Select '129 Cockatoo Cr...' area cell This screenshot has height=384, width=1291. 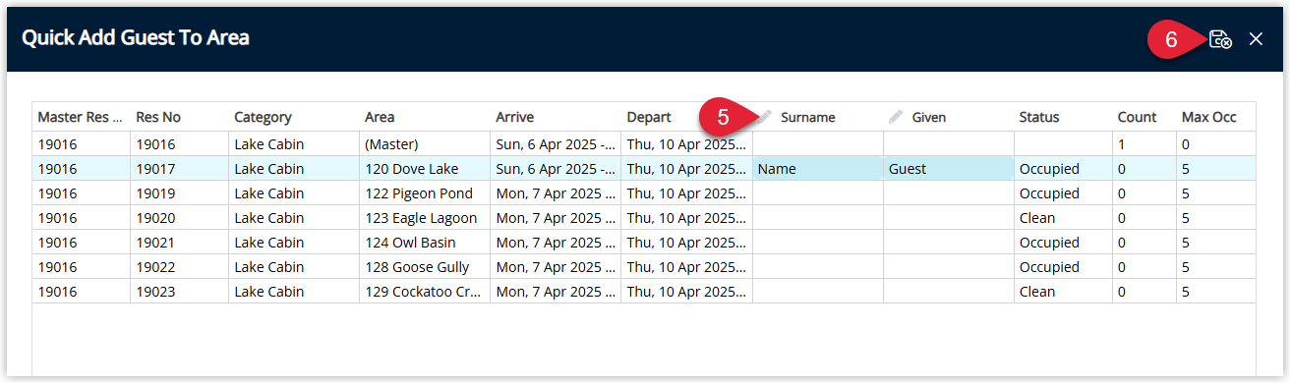(x=425, y=292)
